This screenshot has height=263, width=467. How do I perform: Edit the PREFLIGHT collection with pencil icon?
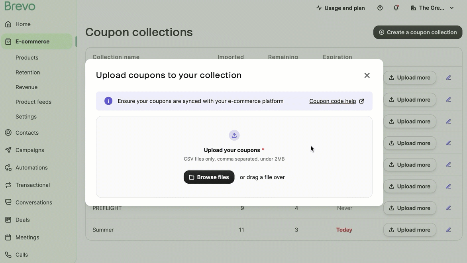click(x=449, y=208)
